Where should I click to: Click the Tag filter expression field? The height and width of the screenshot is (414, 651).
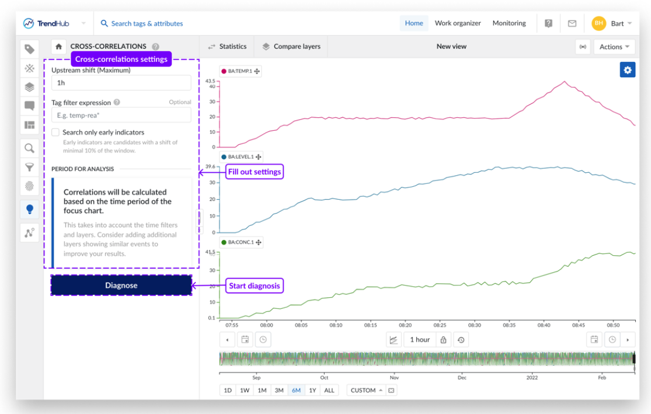click(121, 115)
